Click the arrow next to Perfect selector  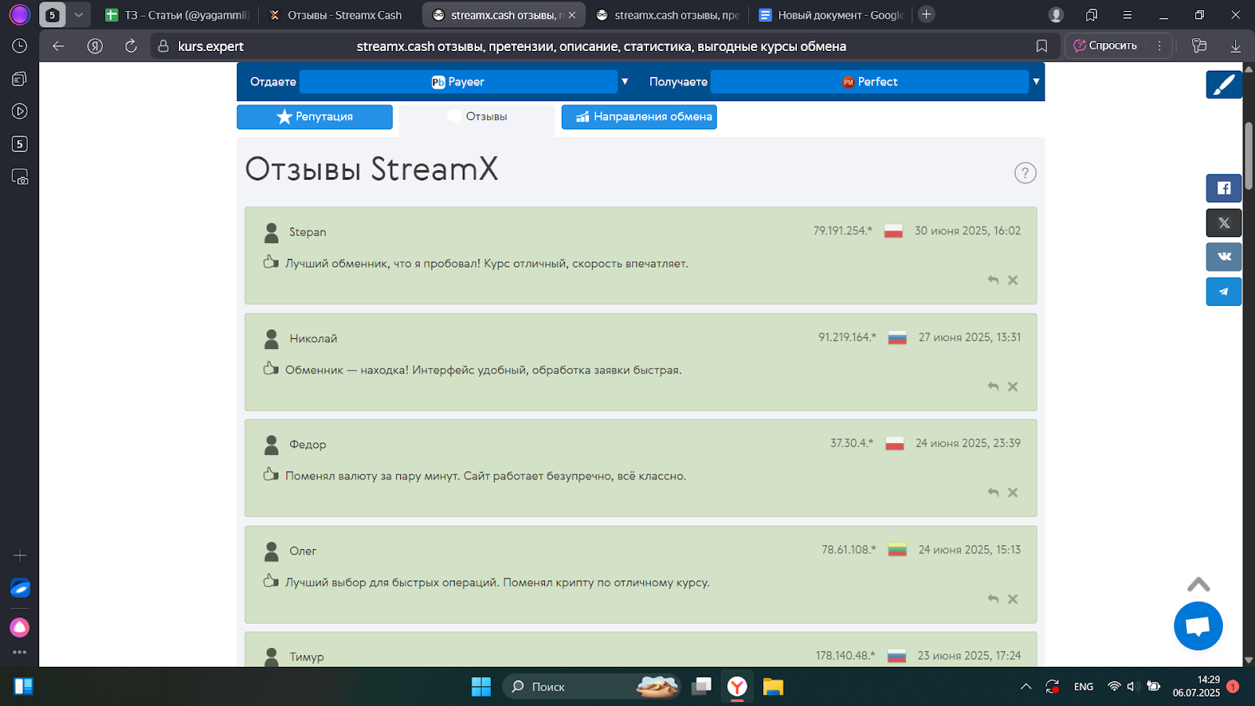pos(1036,82)
